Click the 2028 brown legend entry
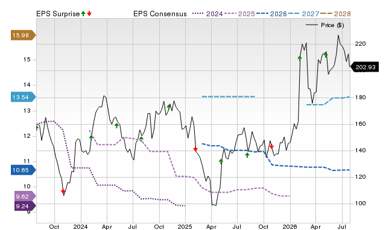The height and width of the screenshot is (230, 386). (336, 14)
